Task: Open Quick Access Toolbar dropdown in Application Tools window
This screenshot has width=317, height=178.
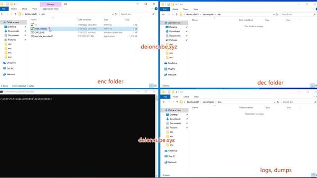Action: tap(15, 4)
